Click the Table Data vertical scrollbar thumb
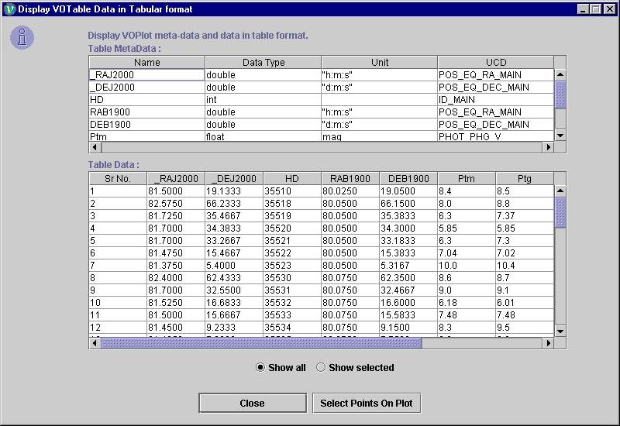The width and height of the screenshot is (620, 426). (x=560, y=211)
